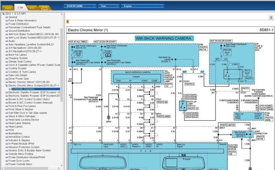Click the folder icon next to General
Viewport: 275px width, 170px height.
(7, 17)
